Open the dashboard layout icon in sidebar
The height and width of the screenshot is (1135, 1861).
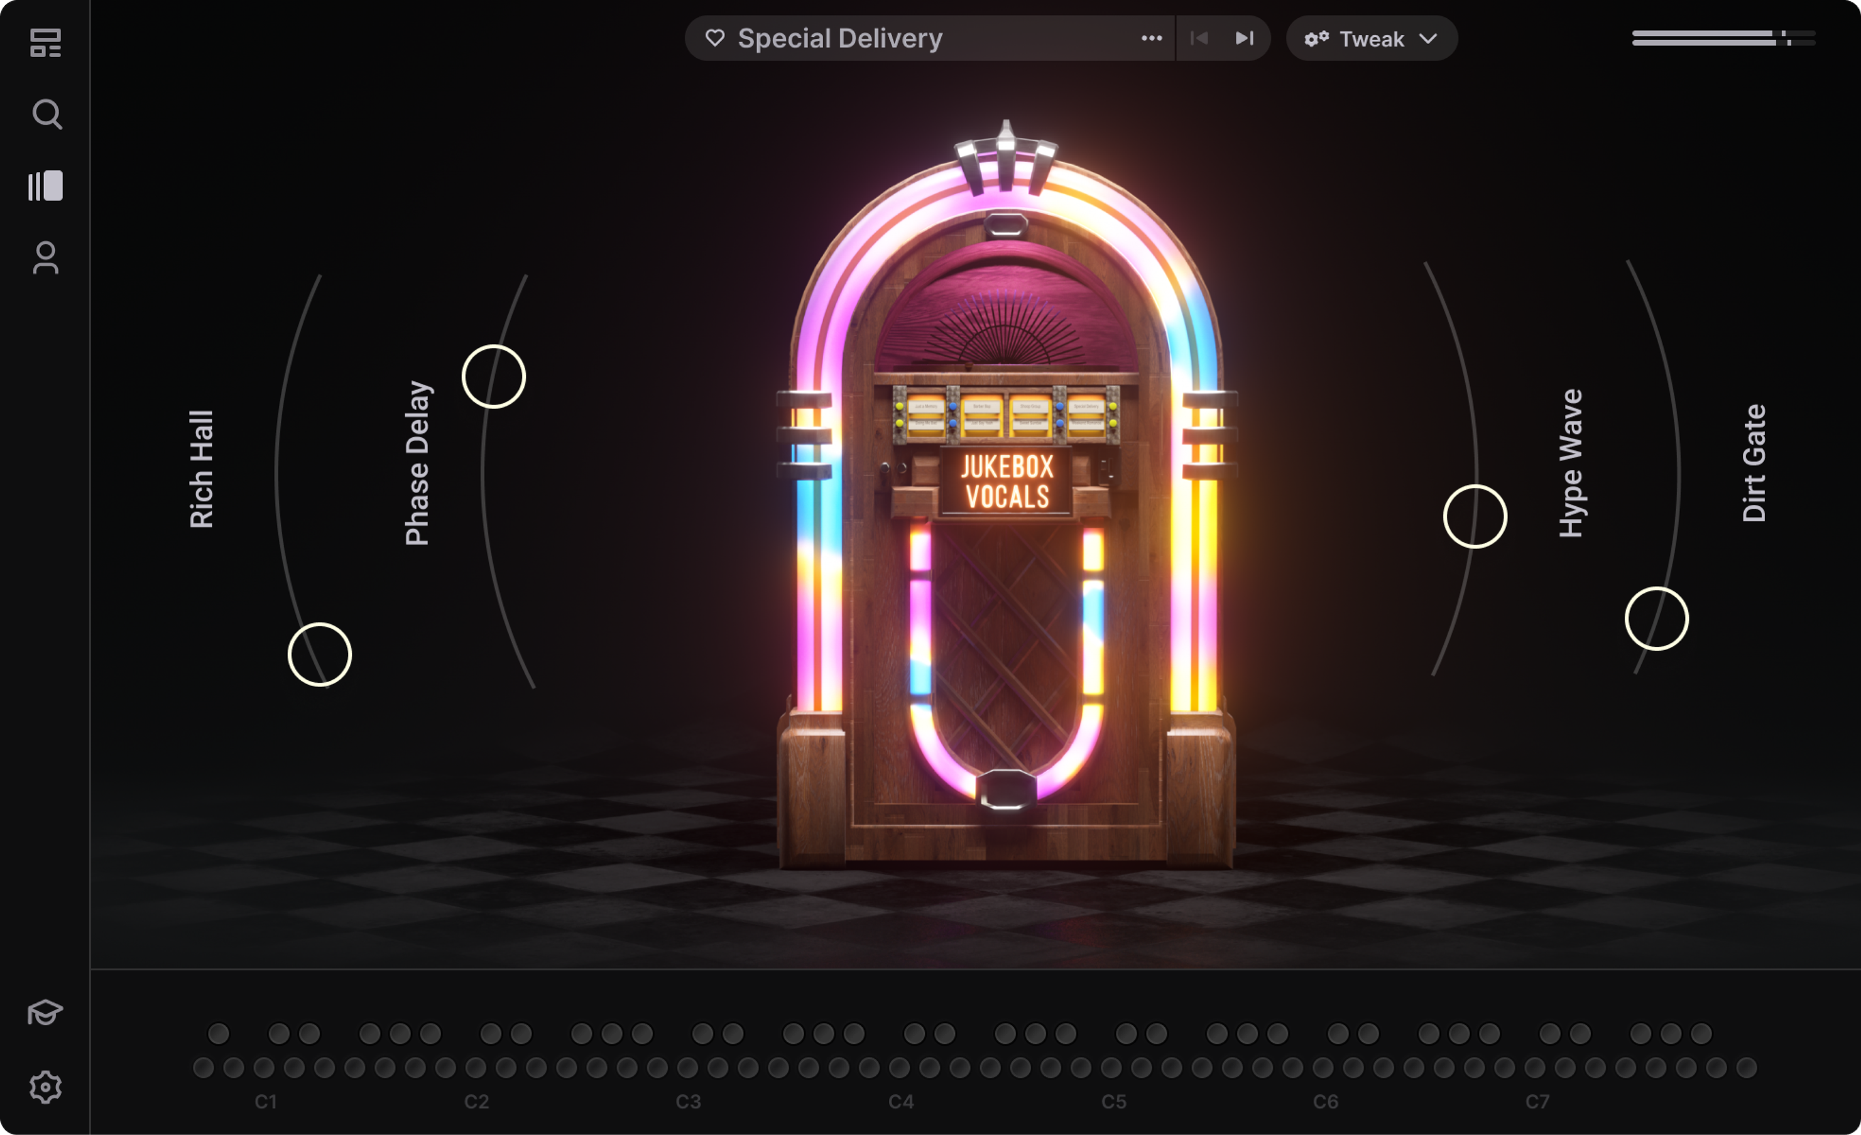point(45,43)
